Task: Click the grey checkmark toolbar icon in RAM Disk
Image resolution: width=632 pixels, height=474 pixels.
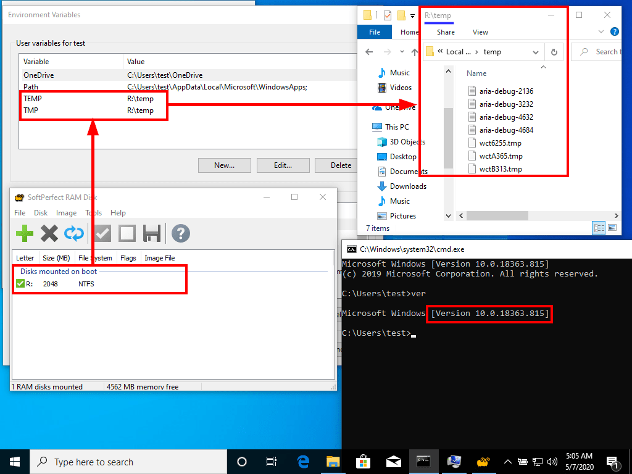Action: [x=103, y=233]
